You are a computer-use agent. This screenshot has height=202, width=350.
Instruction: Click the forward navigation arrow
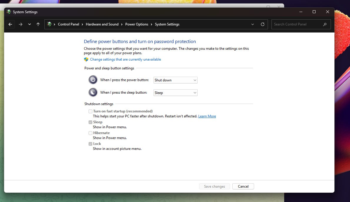(20, 24)
